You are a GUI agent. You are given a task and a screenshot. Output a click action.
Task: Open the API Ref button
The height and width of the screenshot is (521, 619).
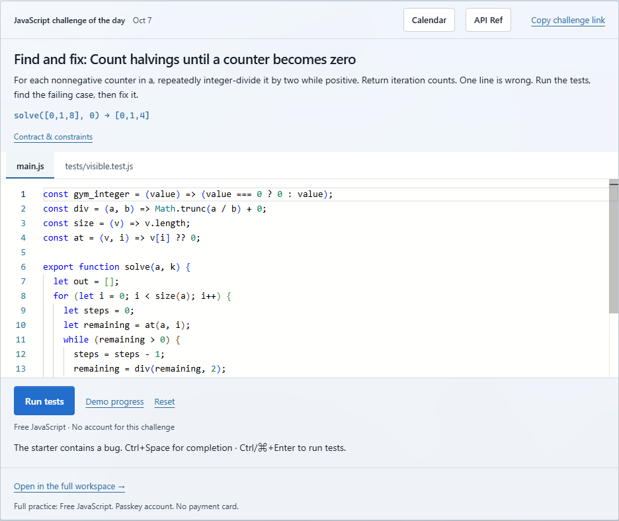[488, 20]
